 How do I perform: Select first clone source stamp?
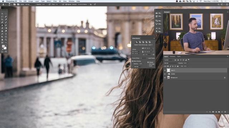point(137,42)
